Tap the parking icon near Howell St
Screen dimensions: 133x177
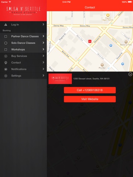123,64
